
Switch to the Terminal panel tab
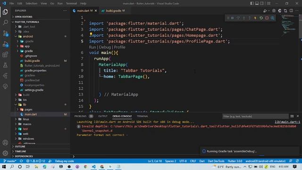click(x=143, y=116)
